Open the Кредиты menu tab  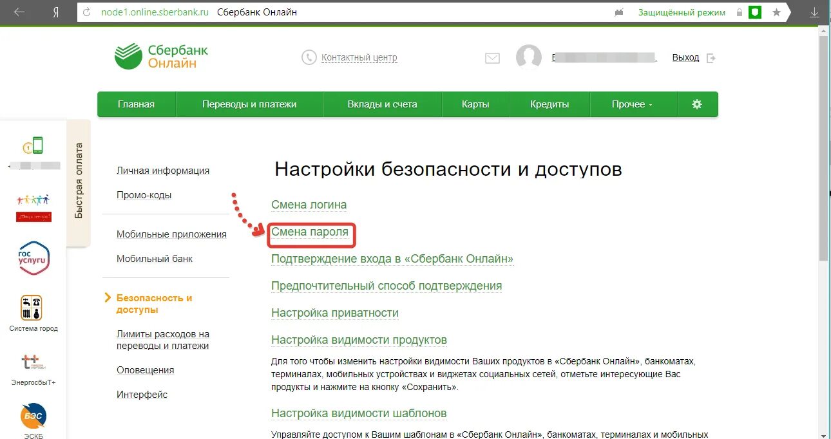[549, 104]
